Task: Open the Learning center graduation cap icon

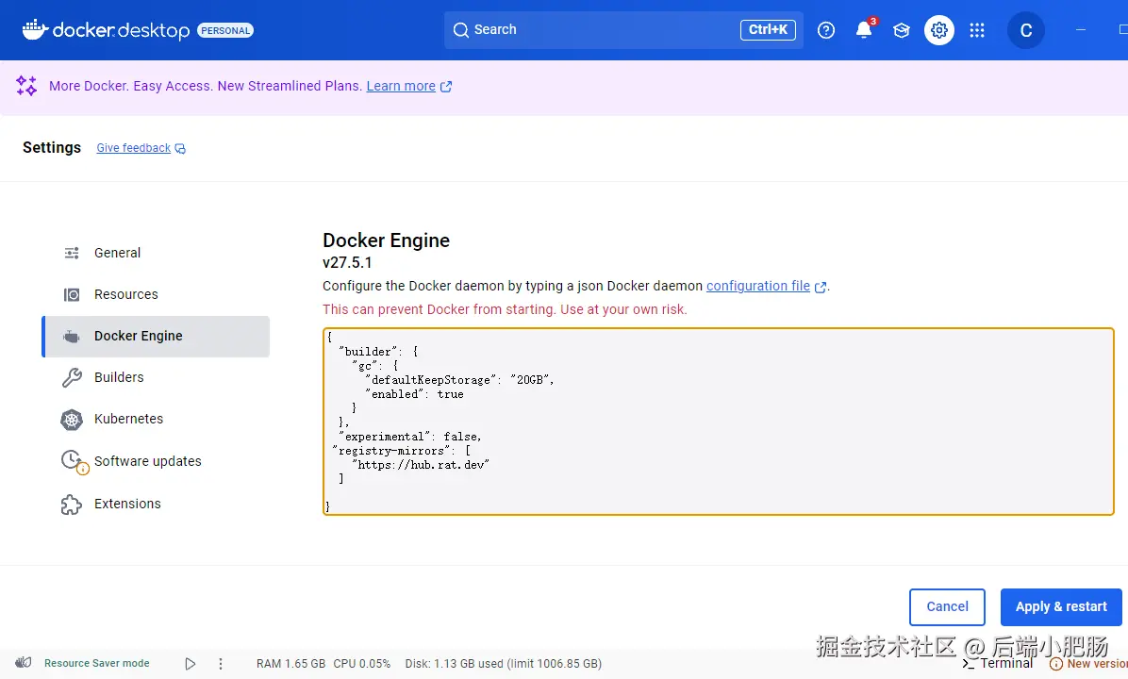Action: pyautogui.click(x=902, y=30)
